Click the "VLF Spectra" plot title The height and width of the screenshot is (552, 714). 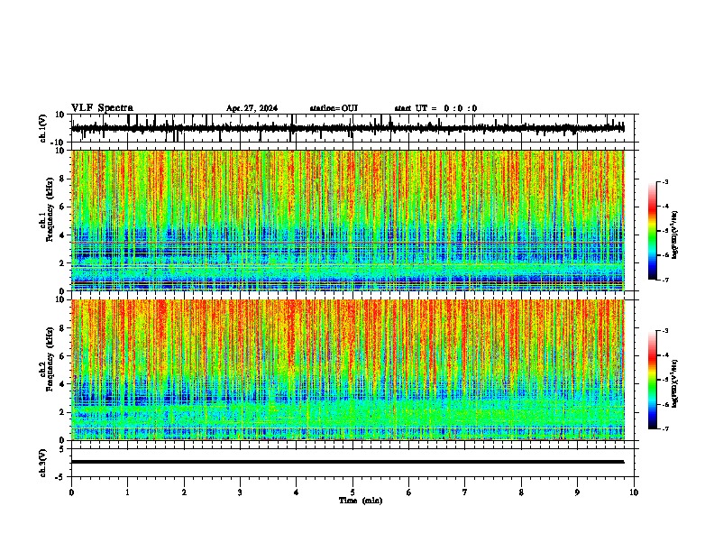coord(102,108)
